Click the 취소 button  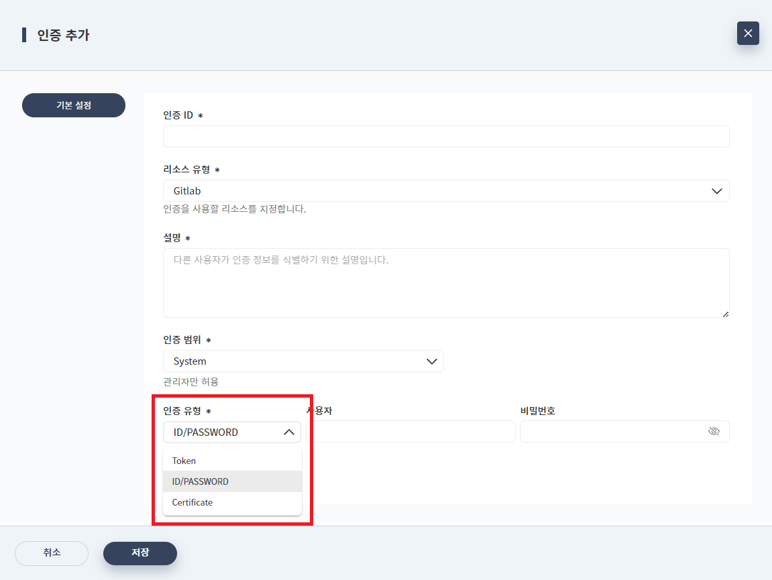(52, 553)
